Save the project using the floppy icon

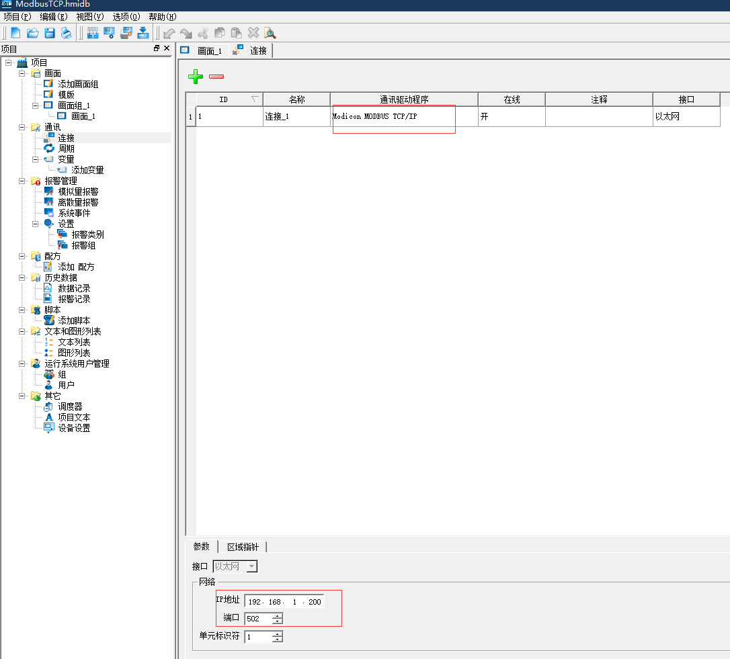point(49,33)
